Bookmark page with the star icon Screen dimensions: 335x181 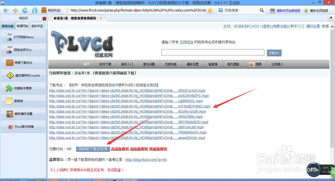pyautogui.click(x=210, y=10)
